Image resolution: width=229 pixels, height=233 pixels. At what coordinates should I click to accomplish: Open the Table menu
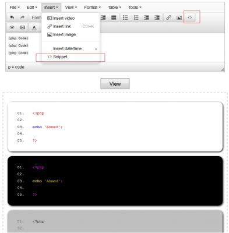(x=115, y=8)
